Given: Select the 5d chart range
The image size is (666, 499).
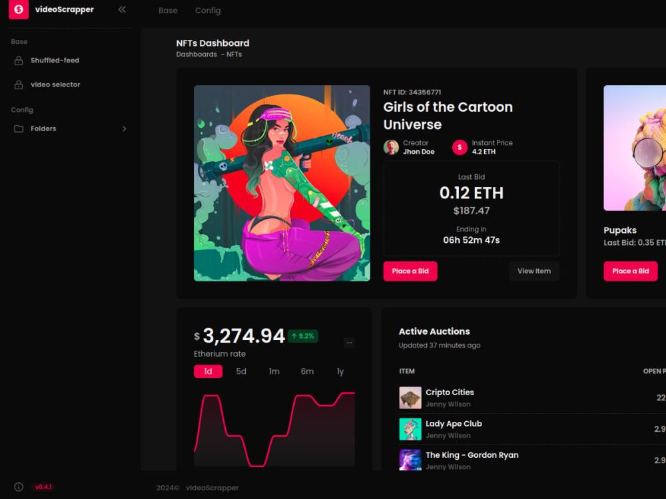Looking at the screenshot, I should pos(241,371).
